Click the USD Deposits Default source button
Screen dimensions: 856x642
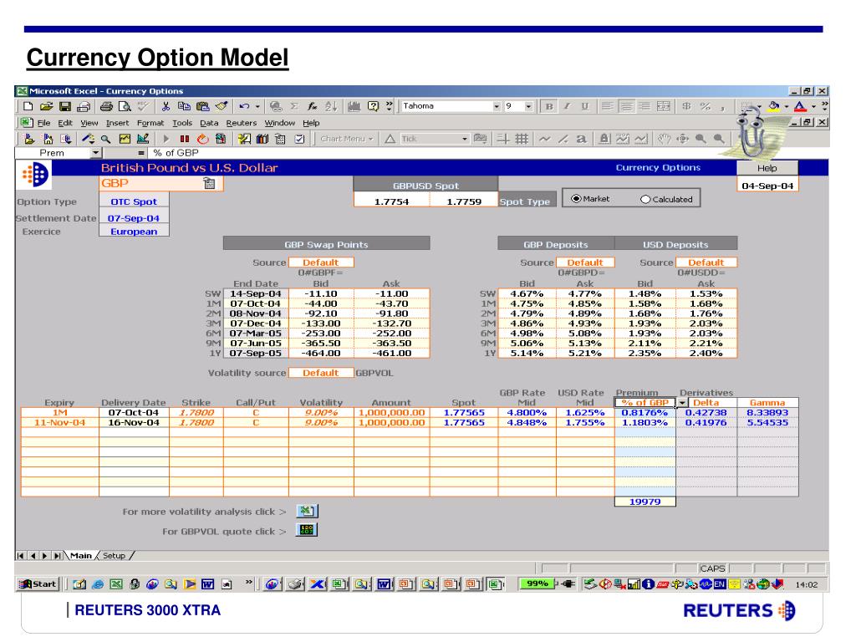(x=706, y=262)
